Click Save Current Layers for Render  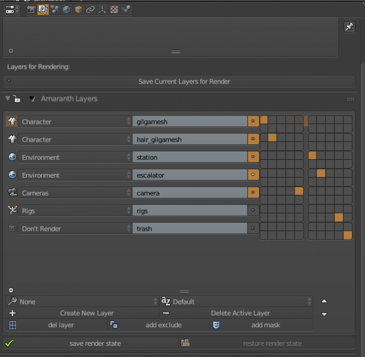tap(179, 82)
